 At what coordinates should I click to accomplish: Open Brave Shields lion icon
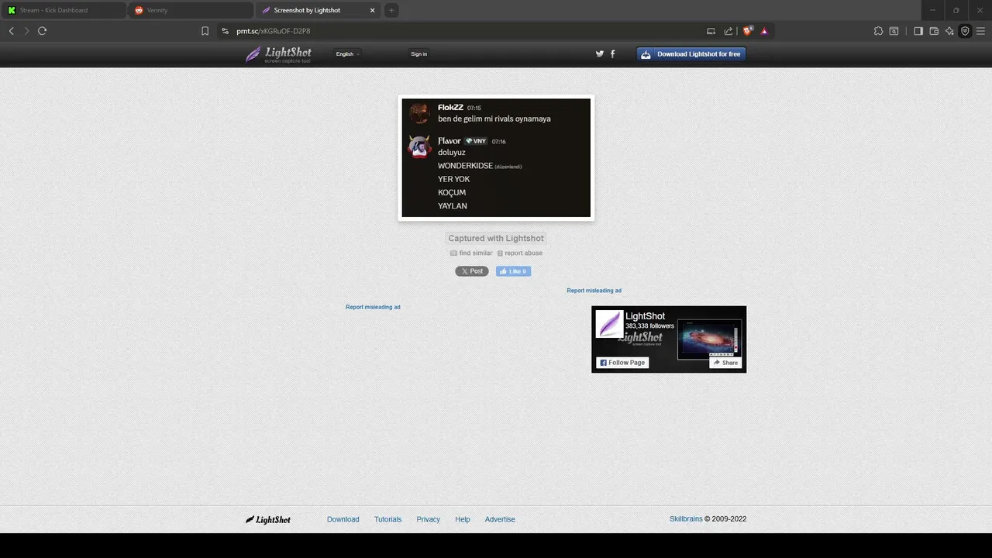coord(747,31)
